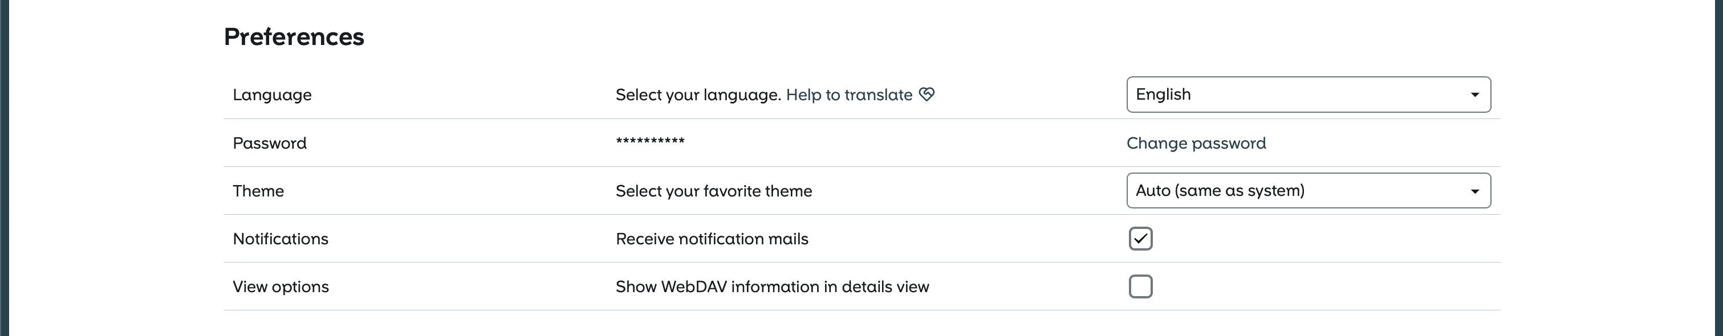Click the Show WebDAV information description text
Screen dimensions: 1723x336
[x=772, y=286]
